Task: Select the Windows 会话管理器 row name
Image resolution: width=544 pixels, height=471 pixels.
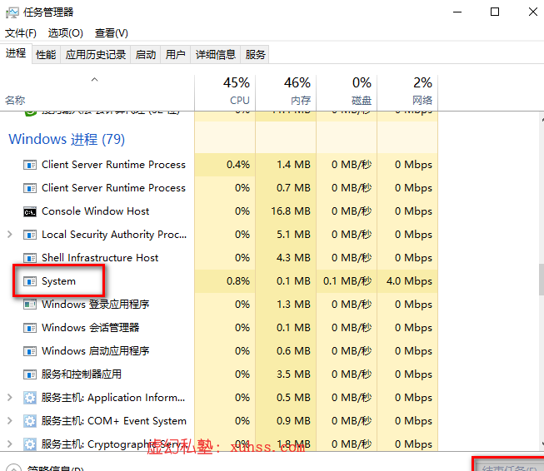Action: pyautogui.click(x=91, y=328)
